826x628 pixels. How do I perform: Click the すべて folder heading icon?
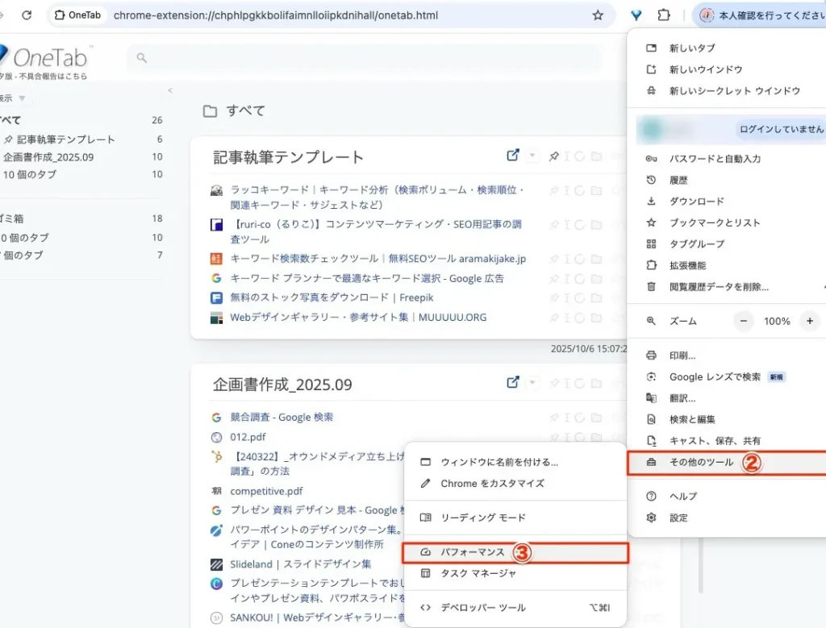211,111
